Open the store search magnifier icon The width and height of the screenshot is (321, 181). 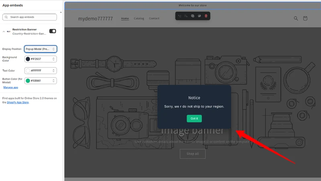(296, 19)
